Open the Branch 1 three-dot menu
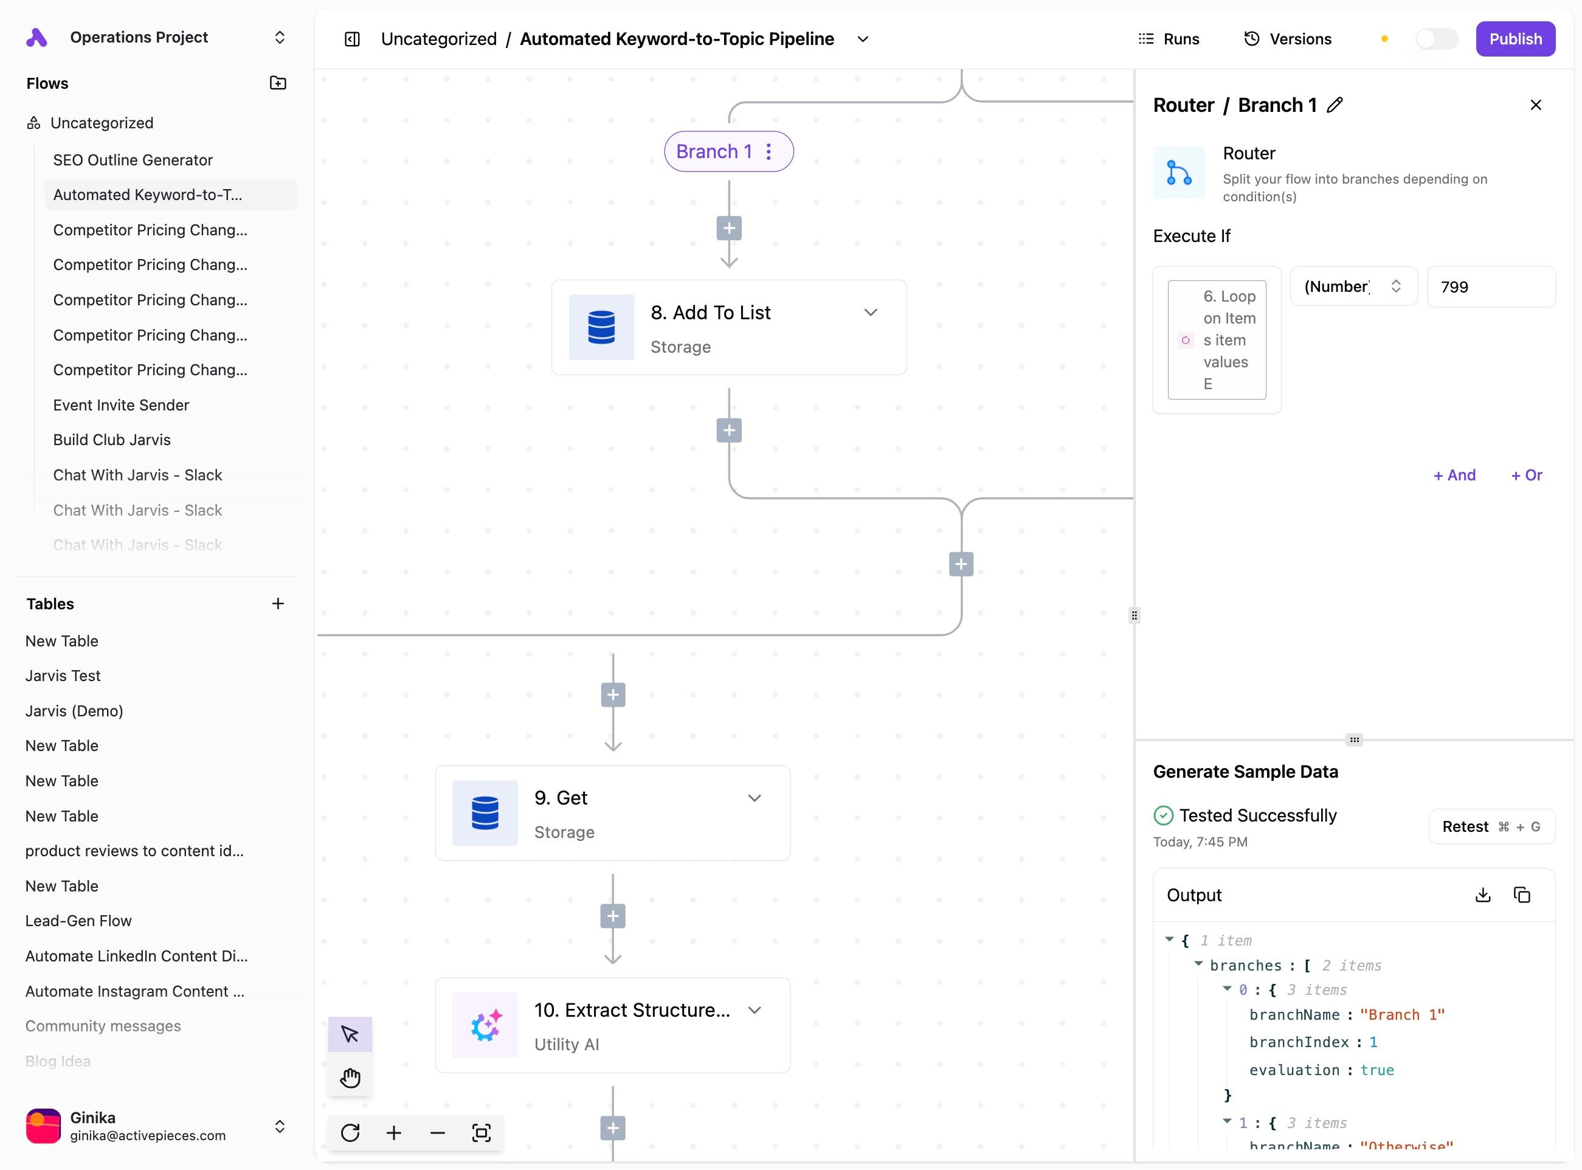Viewport: 1582px width, 1170px height. (x=769, y=151)
